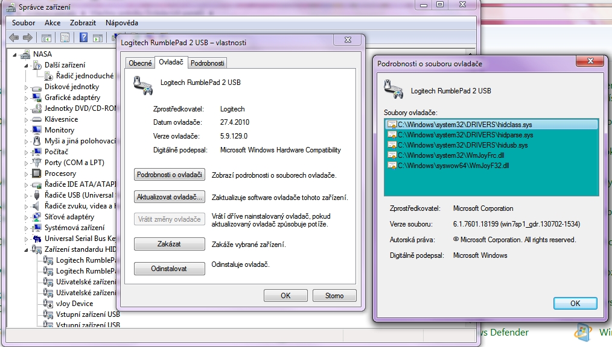The width and height of the screenshot is (612, 347).
Task: Click the Zakázat button
Action: click(170, 244)
